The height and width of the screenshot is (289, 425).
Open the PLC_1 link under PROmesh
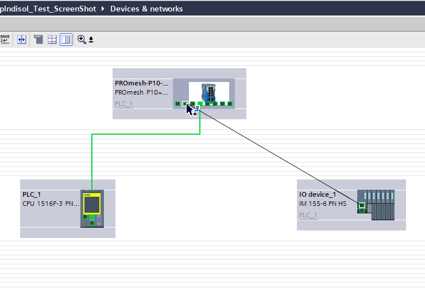click(x=124, y=104)
